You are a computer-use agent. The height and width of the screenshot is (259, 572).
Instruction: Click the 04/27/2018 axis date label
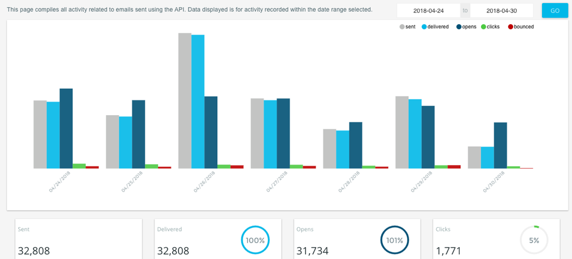(275, 182)
